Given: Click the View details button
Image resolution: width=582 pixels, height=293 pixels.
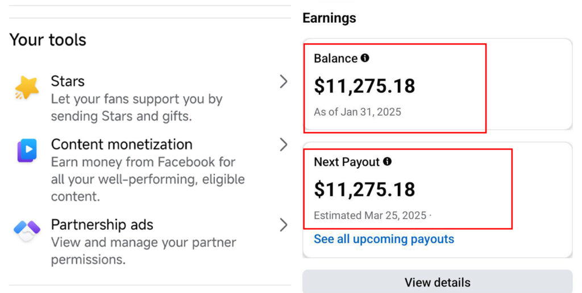Looking at the screenshot, I should (437, 282).
